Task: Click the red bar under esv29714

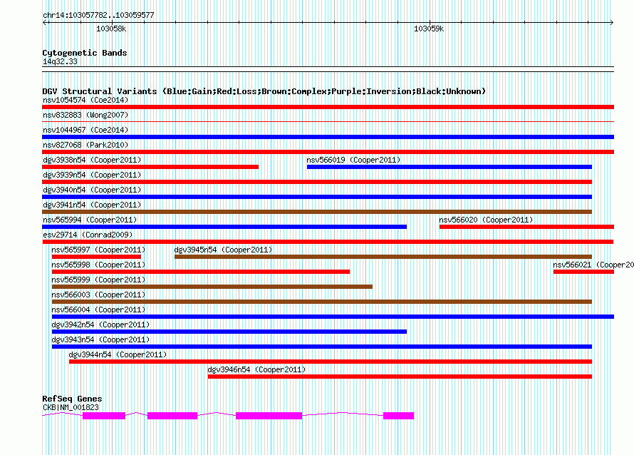Action: [328, 242]
